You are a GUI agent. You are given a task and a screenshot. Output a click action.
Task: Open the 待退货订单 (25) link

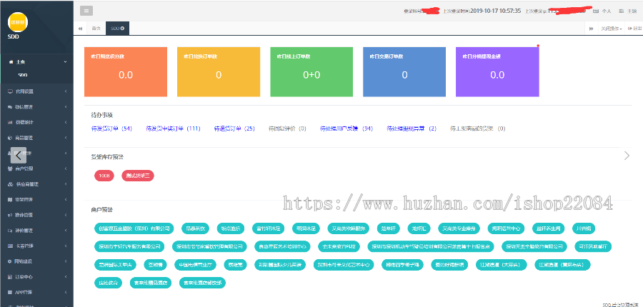coord(234,129)
